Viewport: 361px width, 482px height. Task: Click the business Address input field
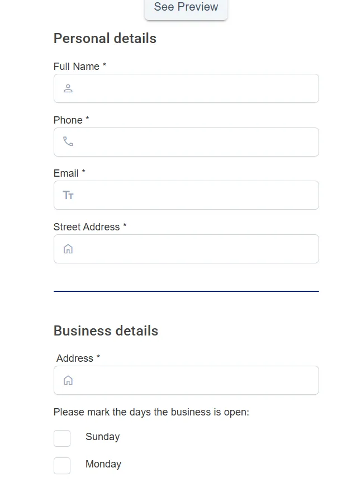[x=186, y=380]
